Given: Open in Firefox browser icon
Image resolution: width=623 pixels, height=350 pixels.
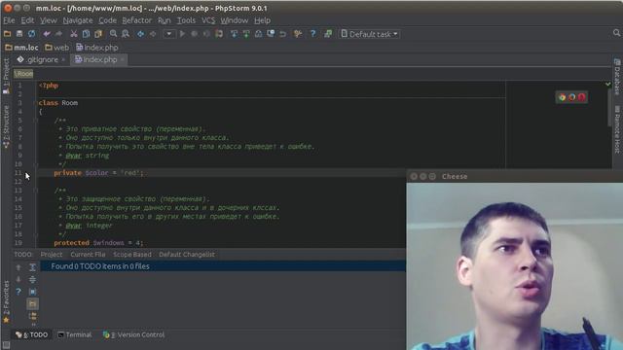Looking at the screenshot, I should [571, 97].
